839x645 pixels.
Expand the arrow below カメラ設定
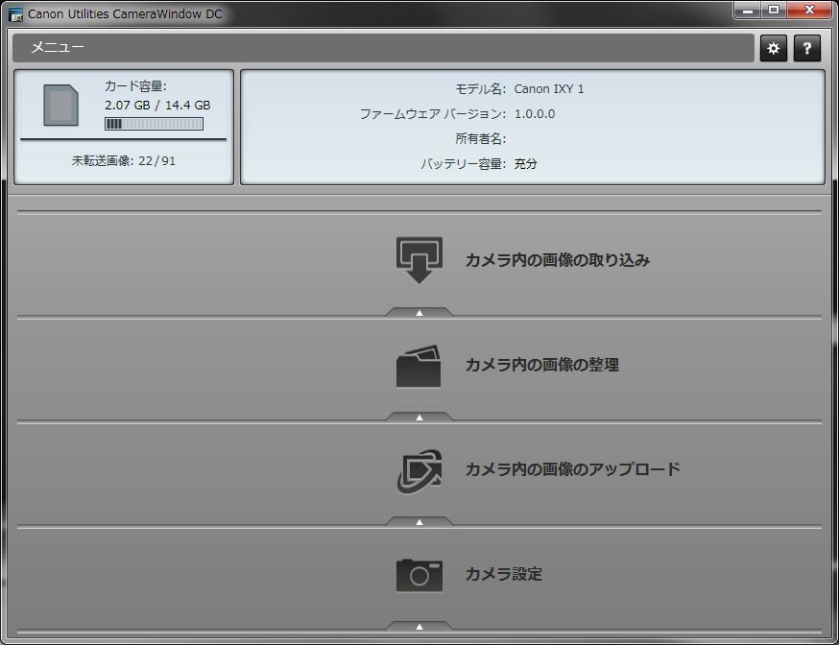click(419, 626)
